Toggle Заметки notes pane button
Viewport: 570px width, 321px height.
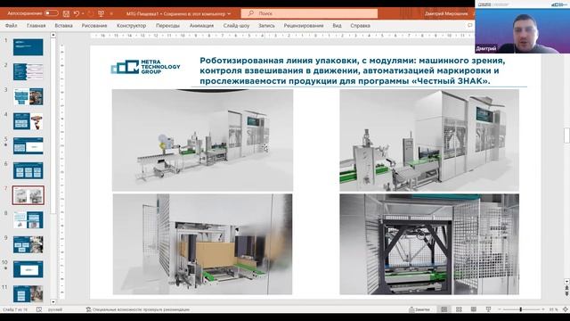pyautogui.click(x=419, y=309)
